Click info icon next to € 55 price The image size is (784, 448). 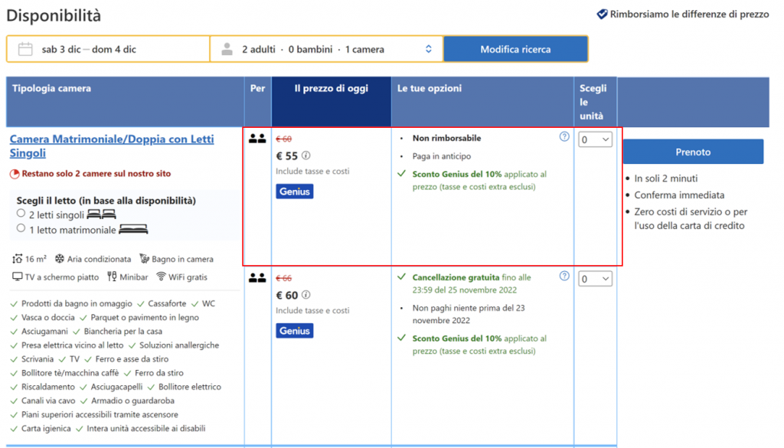306,156
